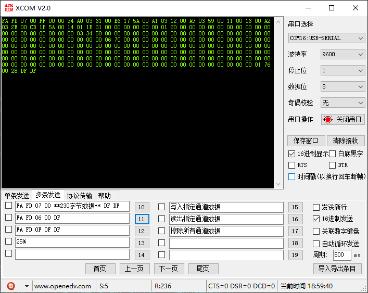
Task: Click the 上一页 button
Action: tap(134, 269)
